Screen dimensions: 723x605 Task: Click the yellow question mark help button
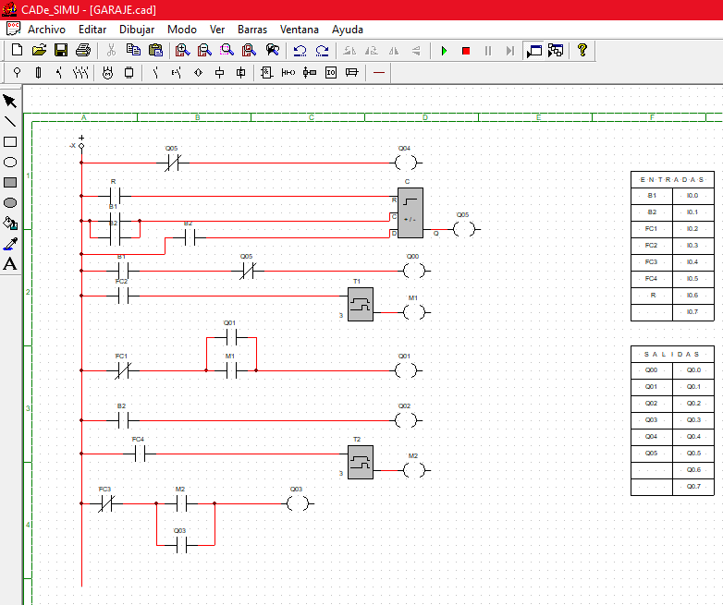tap(582, 50)
